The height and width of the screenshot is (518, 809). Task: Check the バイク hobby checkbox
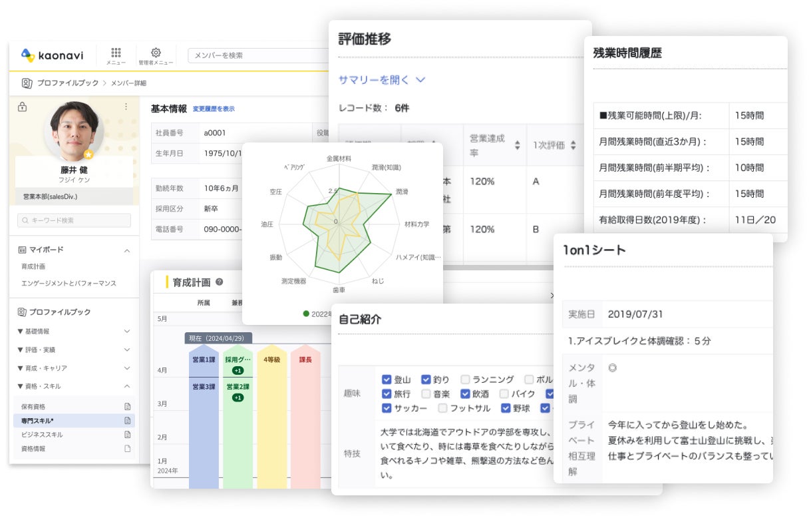(x=504, y=394)
